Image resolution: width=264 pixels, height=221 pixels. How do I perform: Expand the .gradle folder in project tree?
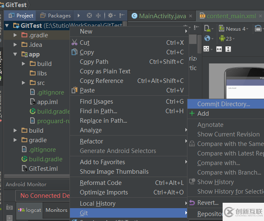click(x=15, y=35)
